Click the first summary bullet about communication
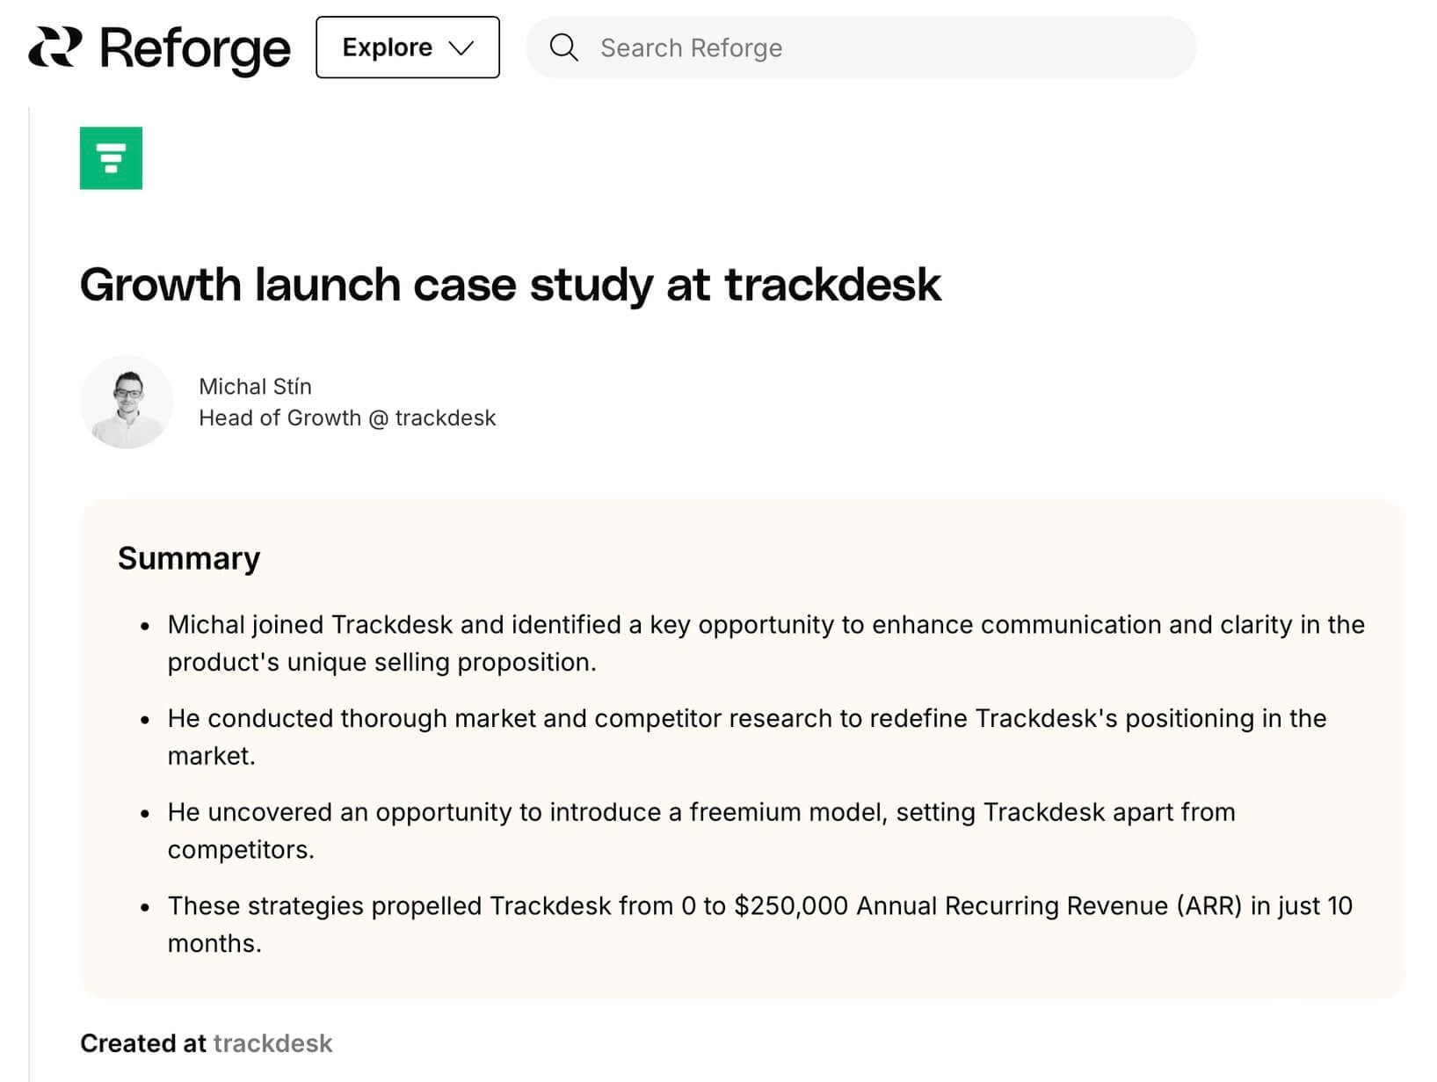This screenshot has height=1082, width=1437. point(766,643)
